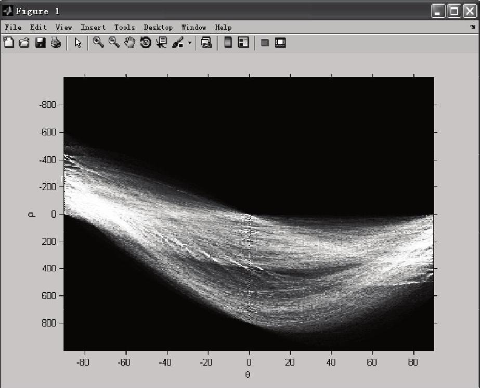This screenshot has width=480, height=388.
Task: Click the -400 y-axis tick label
Action: click(48, 160)
